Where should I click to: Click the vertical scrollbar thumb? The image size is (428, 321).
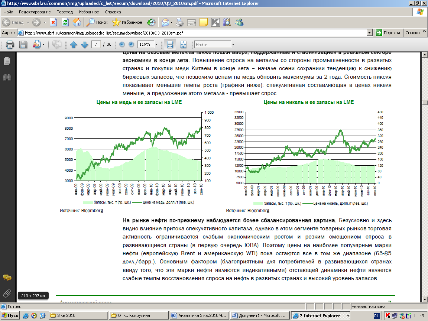click(425, 103)
